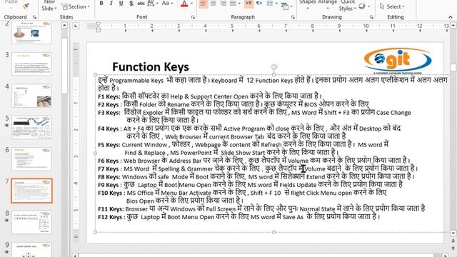This screenshot has height=257, width=457.
Task: Open the Font dialog launcher
Action: point(193,17)
